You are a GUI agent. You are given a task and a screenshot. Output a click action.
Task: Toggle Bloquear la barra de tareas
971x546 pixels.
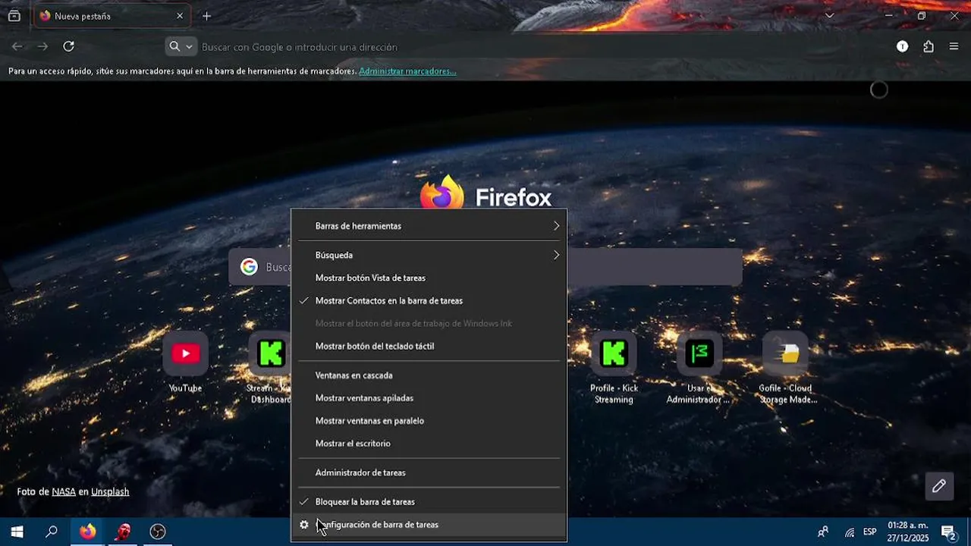tap(429, 501)
